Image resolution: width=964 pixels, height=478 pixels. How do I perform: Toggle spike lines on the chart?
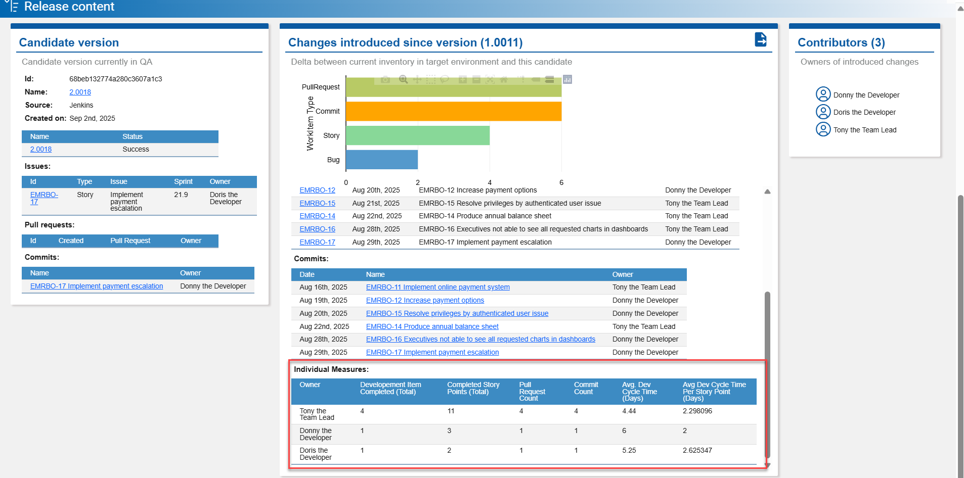522,79
